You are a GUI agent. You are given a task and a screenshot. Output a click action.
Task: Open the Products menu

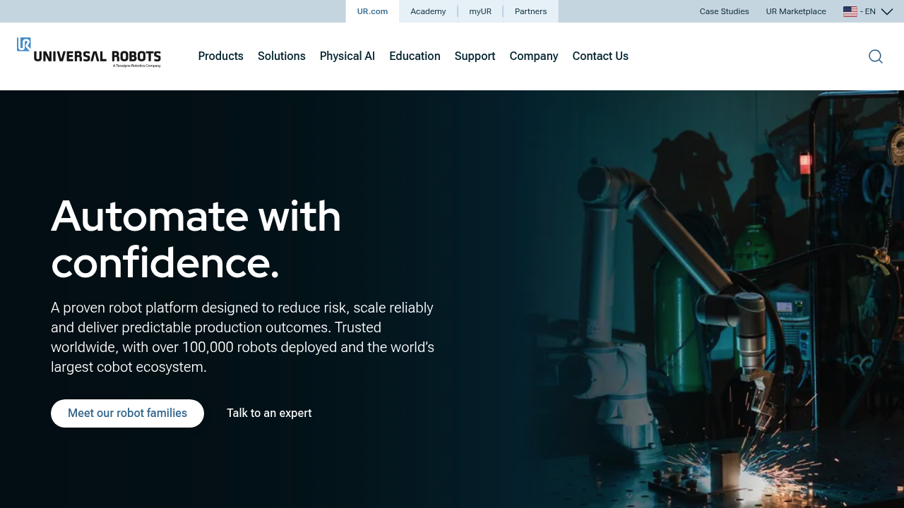tap(220, 56)
